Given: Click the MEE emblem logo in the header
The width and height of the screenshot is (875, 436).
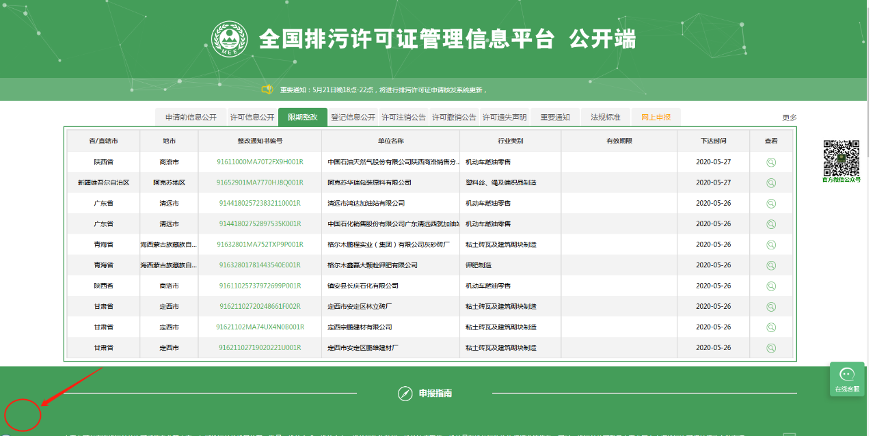Looking at the screenshot, I should click(230, 39).
